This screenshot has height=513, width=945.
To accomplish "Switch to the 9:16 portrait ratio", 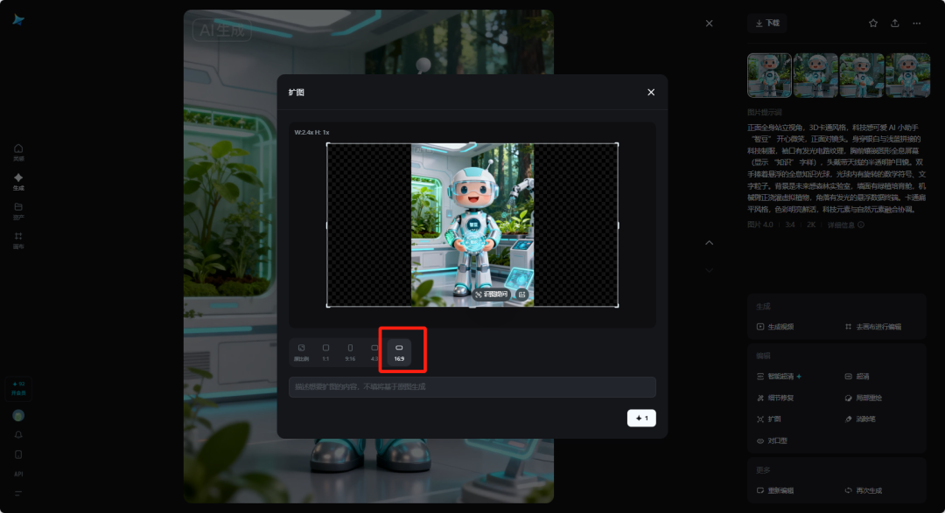I will point(350,352).
